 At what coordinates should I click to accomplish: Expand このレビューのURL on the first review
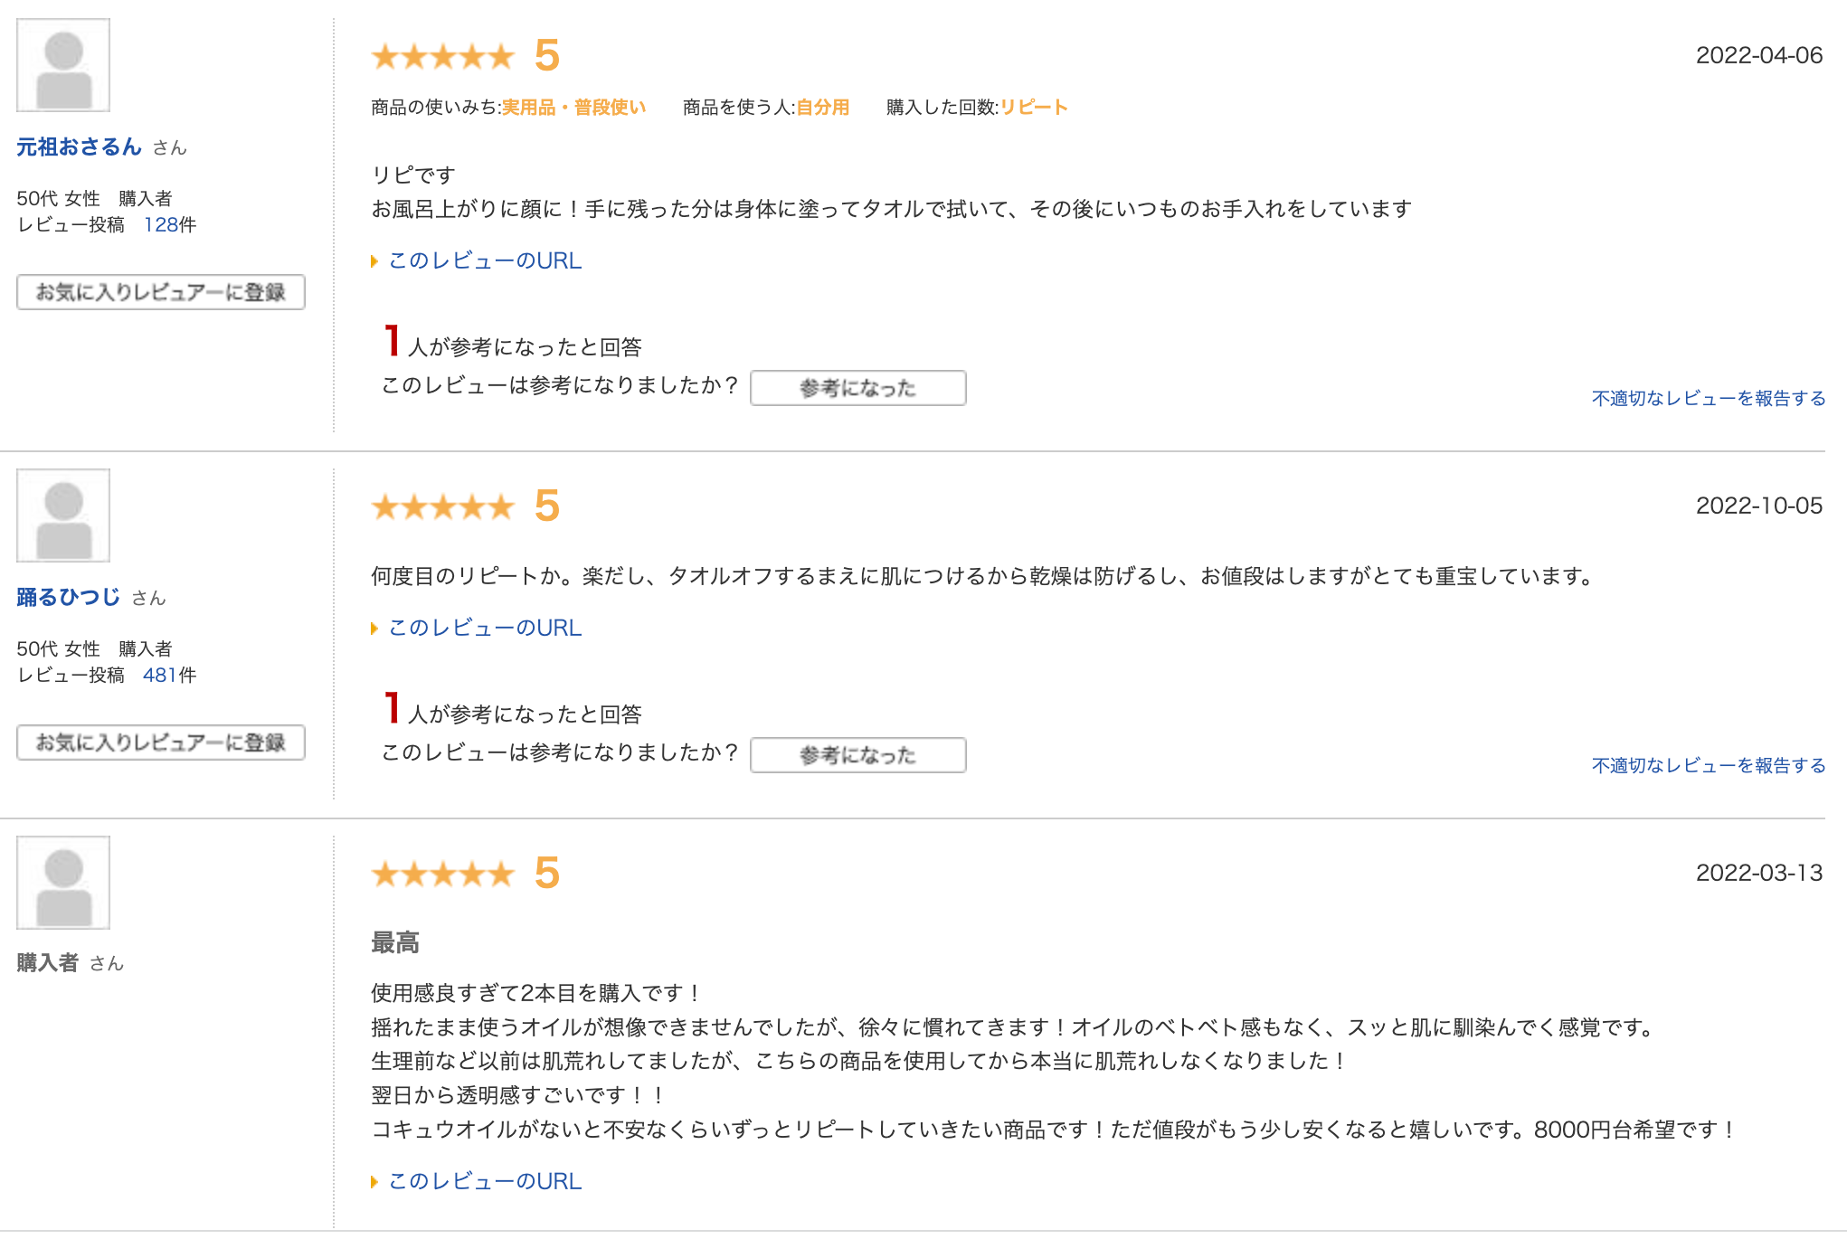tap(483, 260)
